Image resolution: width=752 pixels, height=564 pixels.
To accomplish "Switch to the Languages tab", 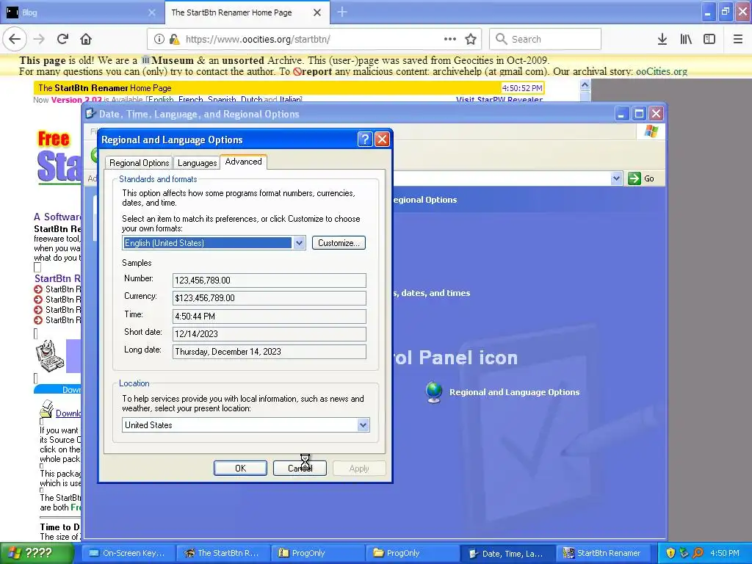I will 197,163.
